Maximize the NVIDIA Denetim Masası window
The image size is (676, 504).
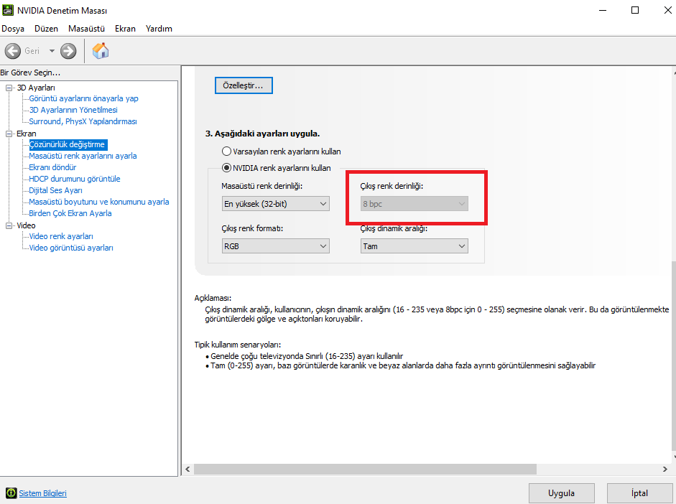point(635,10)
